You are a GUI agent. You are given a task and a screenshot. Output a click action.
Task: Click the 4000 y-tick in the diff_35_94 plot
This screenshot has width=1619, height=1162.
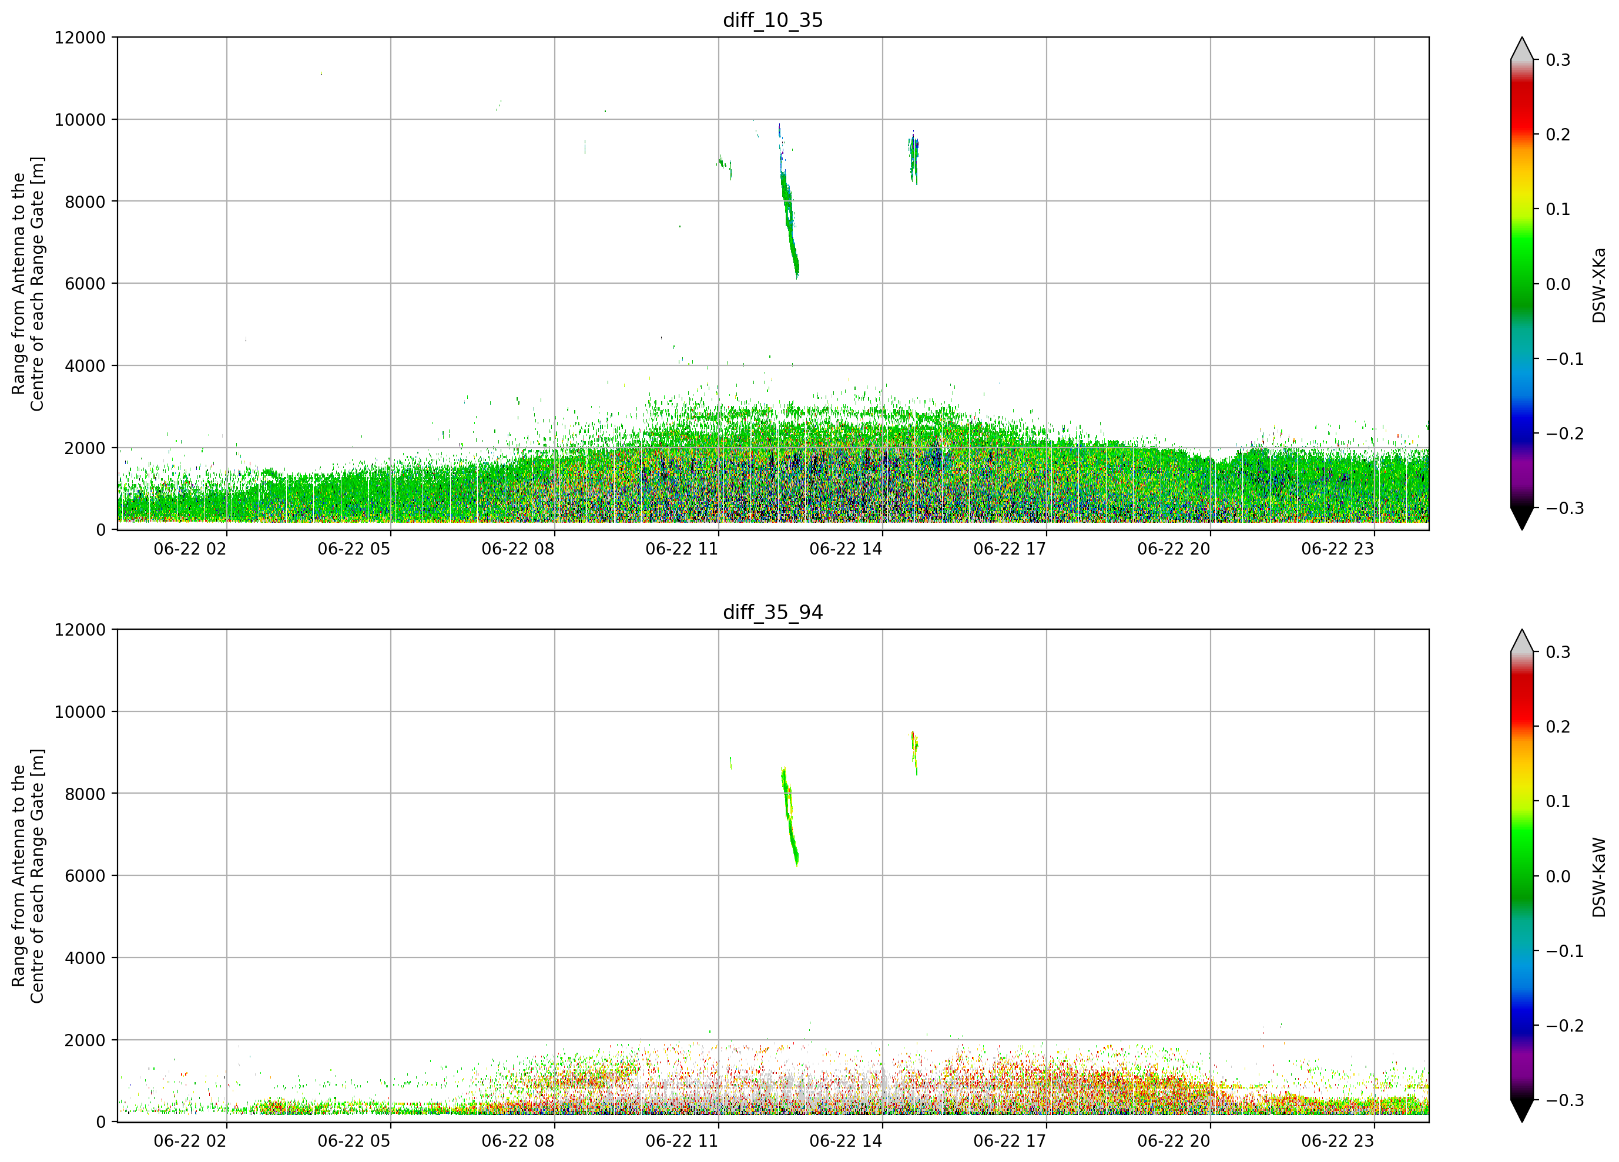85,959
